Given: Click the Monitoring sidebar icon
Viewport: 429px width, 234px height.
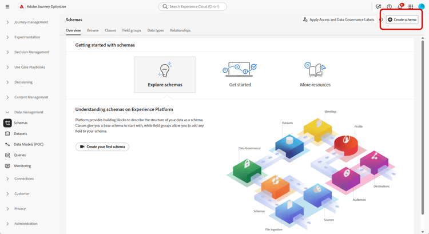Looking at the screenshot, I should pyautogui.click(x=7, y=166).
